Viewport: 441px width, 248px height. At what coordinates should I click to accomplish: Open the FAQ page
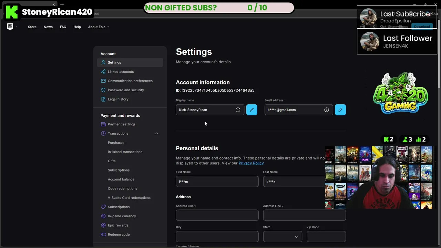pos(63,27)
